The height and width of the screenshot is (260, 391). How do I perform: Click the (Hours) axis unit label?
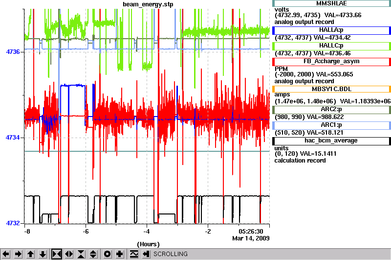click(148, 244)
